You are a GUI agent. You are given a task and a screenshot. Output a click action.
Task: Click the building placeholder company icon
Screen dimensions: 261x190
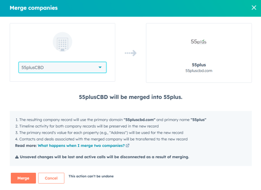62,42
